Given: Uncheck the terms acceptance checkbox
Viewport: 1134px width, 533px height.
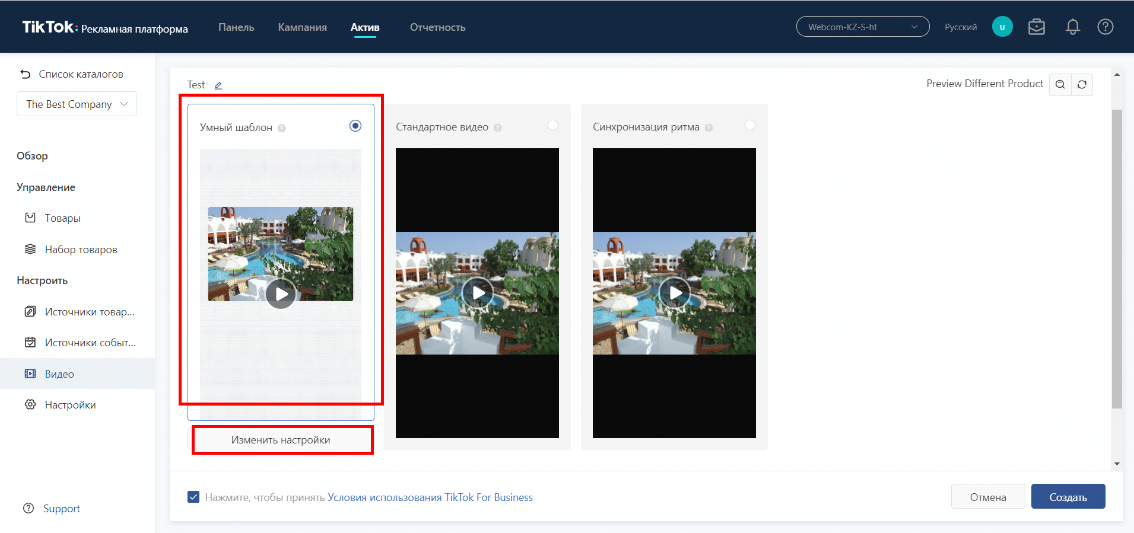Looking at the screenshot, I should [x=193, y=497].
